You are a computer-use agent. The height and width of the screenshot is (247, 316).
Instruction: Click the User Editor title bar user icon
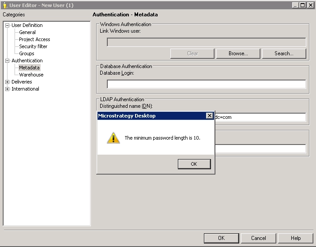click(5, 5)
